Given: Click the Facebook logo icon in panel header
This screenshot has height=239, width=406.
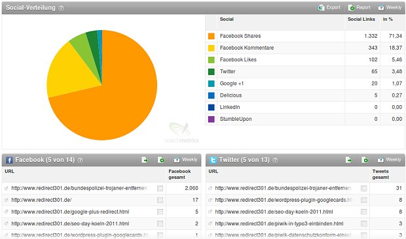Looking at the screenshot, I should click(x=9, y=160).
